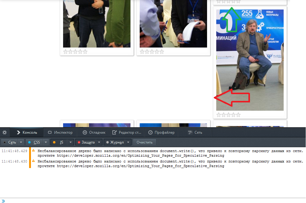Rate the green sweater photo three stars
Screen dimensions: 306x203
tap(75, 52)
